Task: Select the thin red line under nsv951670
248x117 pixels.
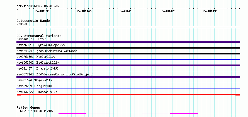Action: [128, 83]
